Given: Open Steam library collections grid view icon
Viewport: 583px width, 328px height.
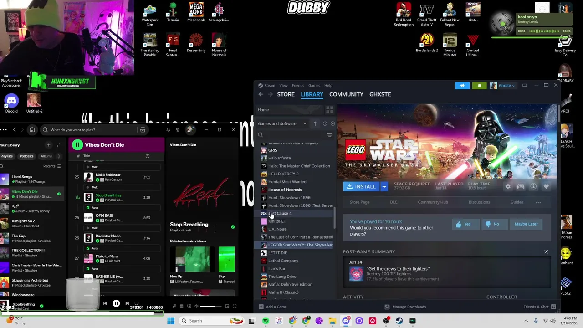Looking at the screenshot, I should click(330, 110).
